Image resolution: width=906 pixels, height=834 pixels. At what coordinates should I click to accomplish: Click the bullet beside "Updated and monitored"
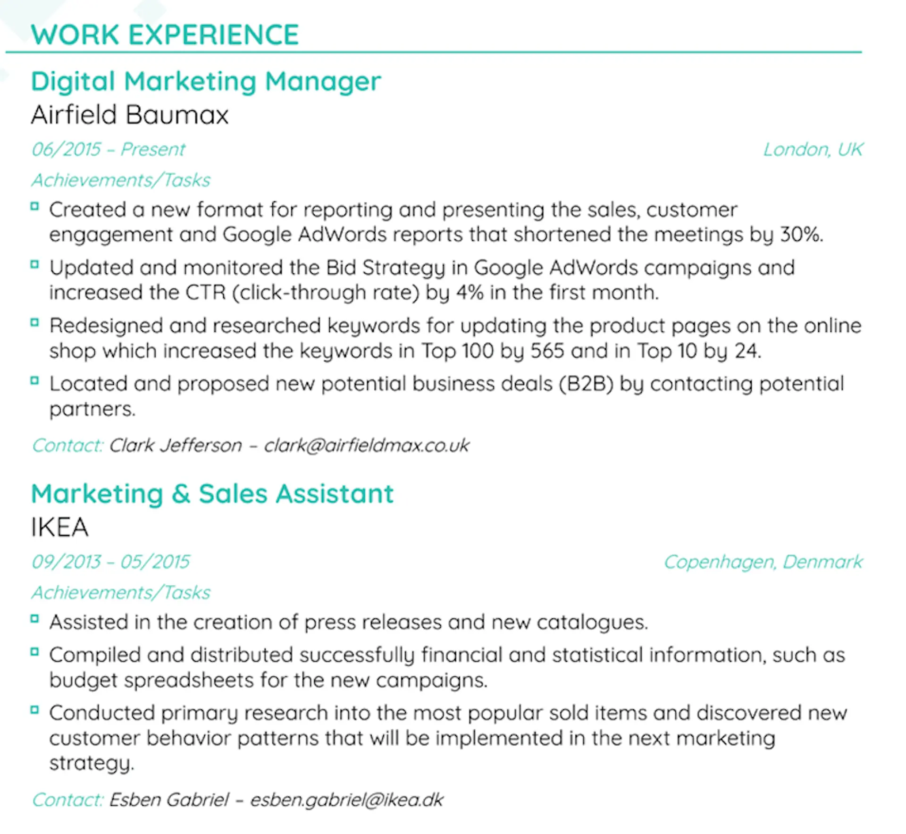point(34,264)
